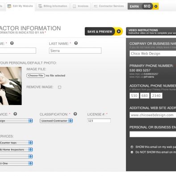Image resolution: width=176 pixels, height=176 pixels.
Task: Select SHOW this email on my web page
Action: (x=132, y=147)
